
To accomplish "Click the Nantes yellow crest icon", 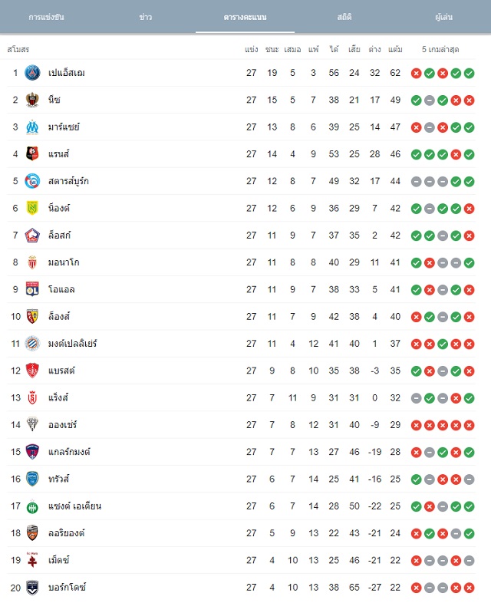I will tap(32, 208).
